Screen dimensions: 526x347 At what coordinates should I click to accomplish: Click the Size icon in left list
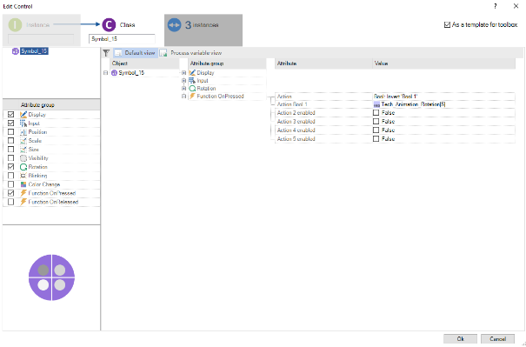point(23,150)
